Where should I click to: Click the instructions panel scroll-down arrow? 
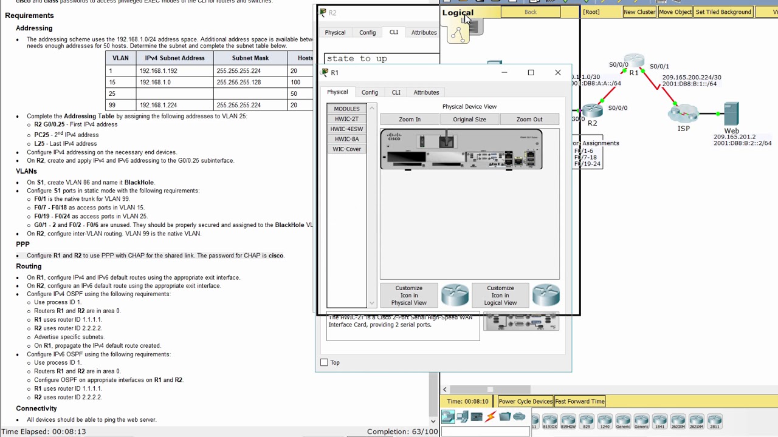click(433, 421)
